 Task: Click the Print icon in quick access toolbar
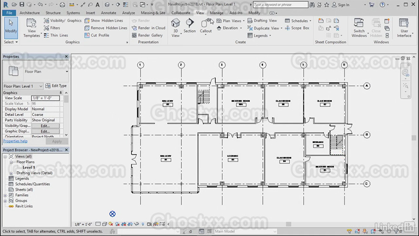62,5
